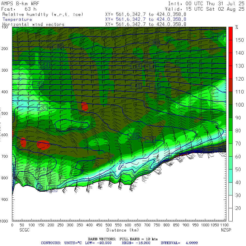Select the "Horizontal wind vectors" field label
Screen dimensions: 246x246
[x=33, y=25]
